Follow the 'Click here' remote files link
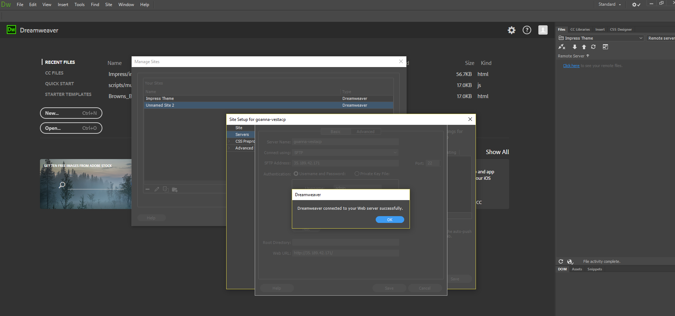This screenshot has width=675, height=316. [571, 66]
